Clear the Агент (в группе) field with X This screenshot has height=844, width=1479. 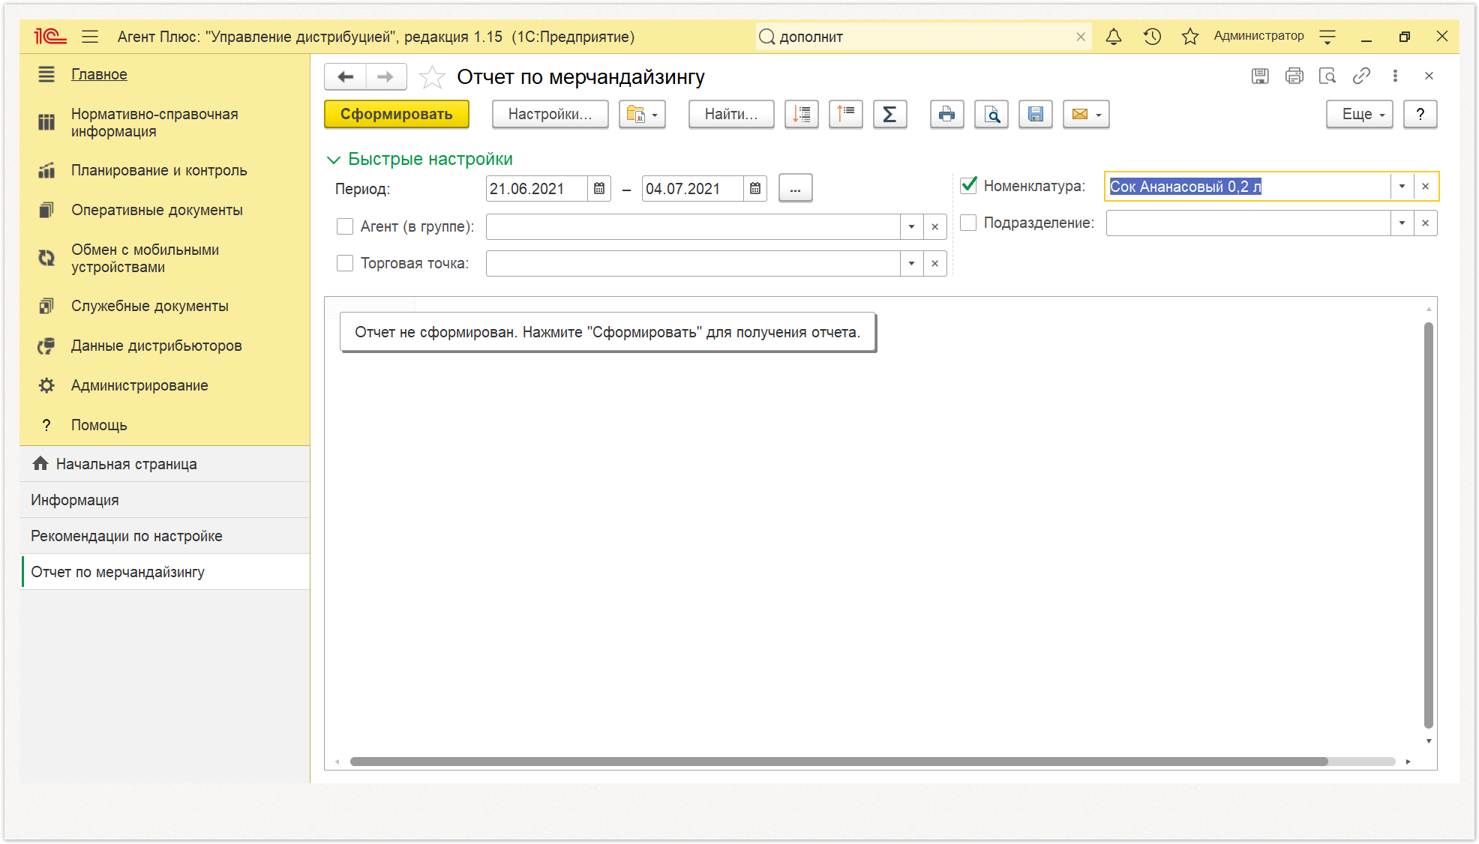935,226
